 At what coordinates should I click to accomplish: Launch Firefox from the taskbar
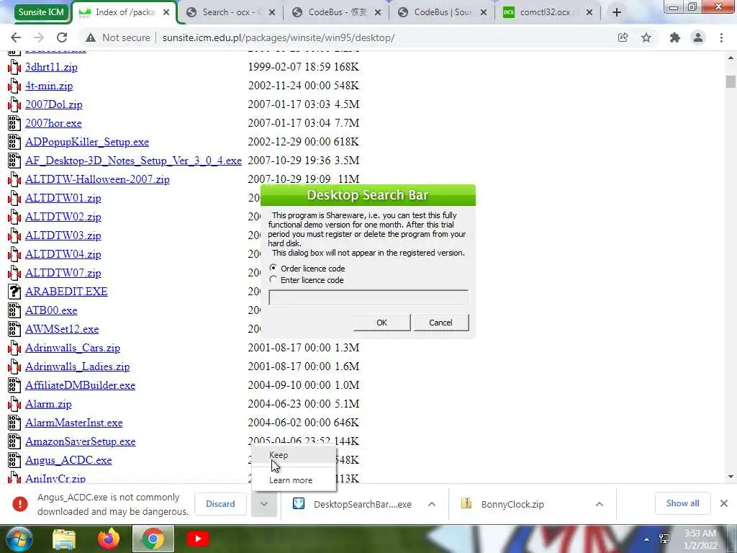pyautogui.click(x=109, y=539)
